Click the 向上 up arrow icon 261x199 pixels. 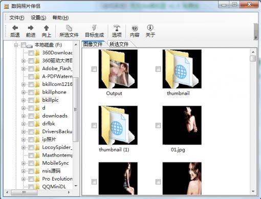pyautogui.click(x=47, y=28)
